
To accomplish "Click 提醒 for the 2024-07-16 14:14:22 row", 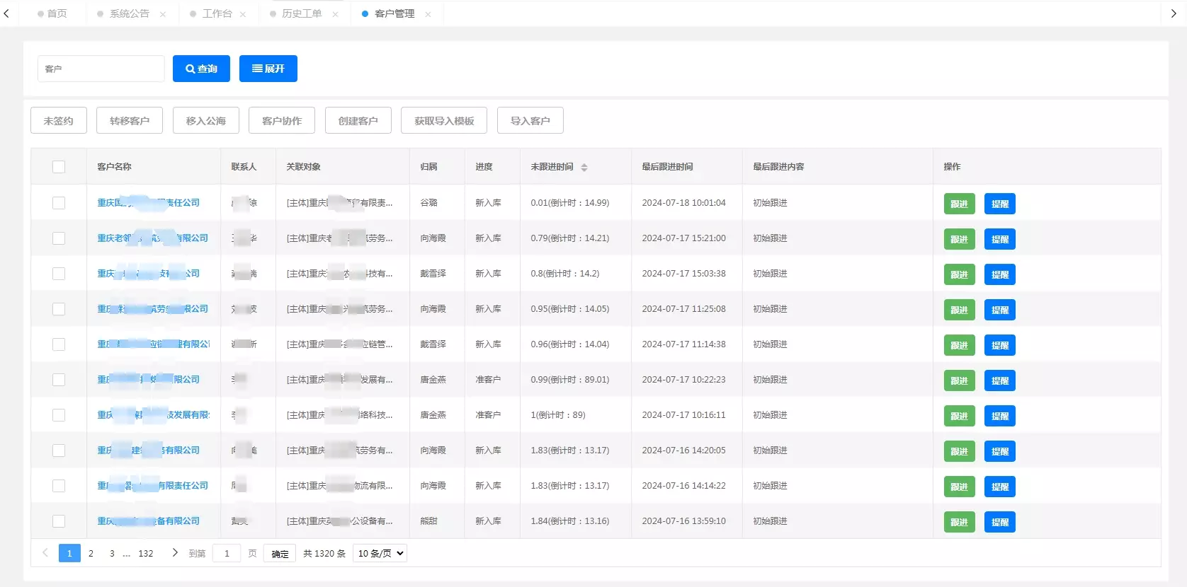I will (1000, 487).
